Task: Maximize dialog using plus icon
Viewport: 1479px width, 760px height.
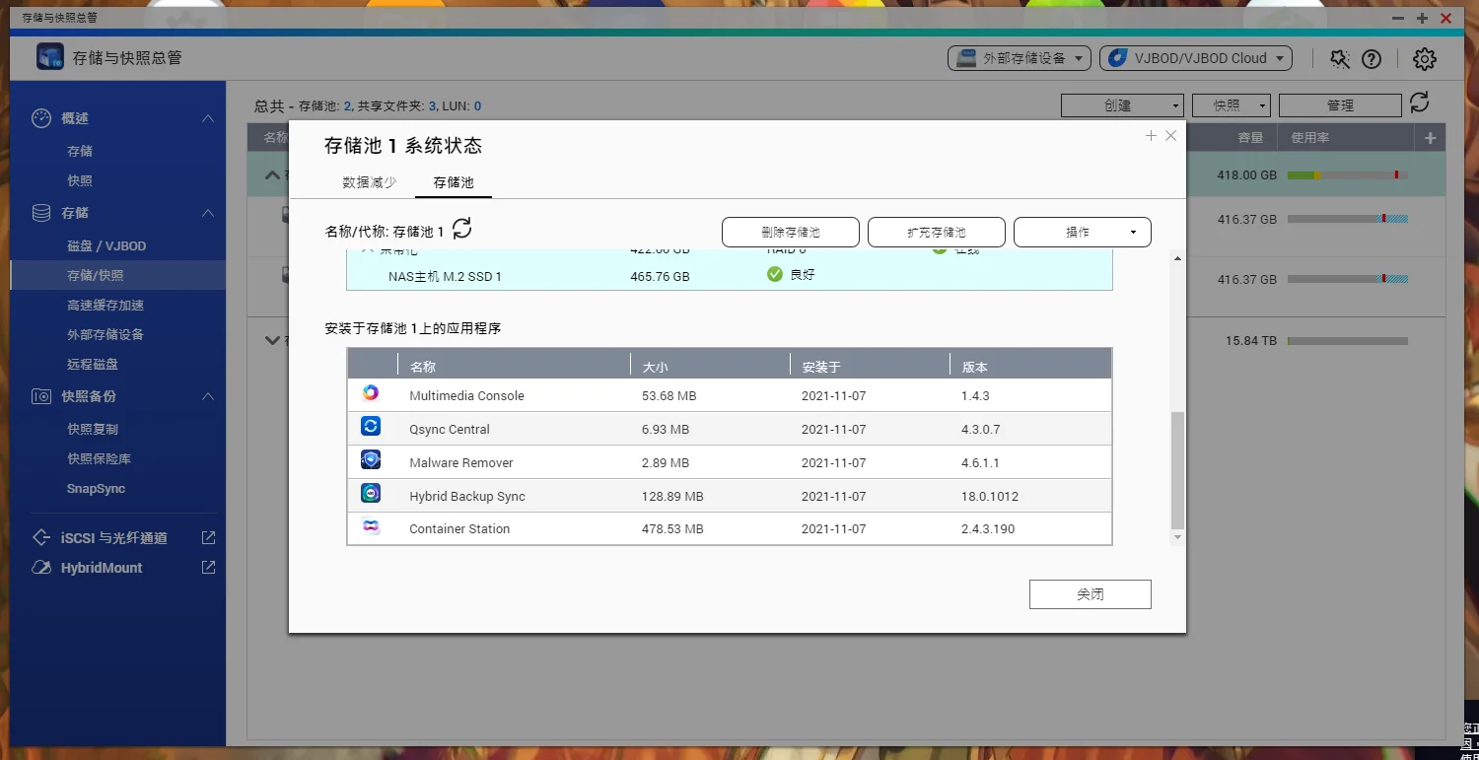Action: tap(1151, 136)
